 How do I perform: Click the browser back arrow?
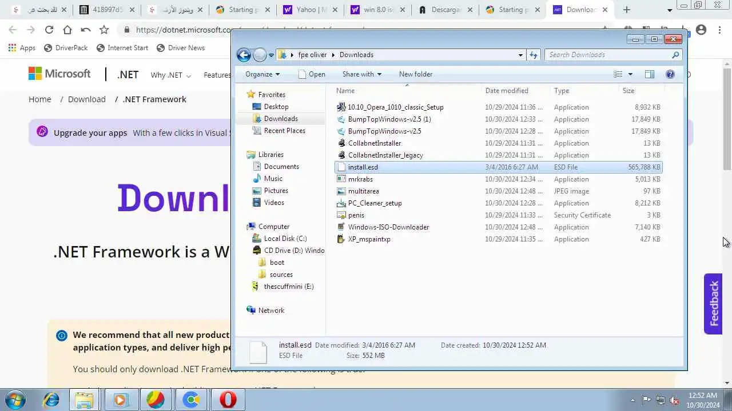point(13,30)
